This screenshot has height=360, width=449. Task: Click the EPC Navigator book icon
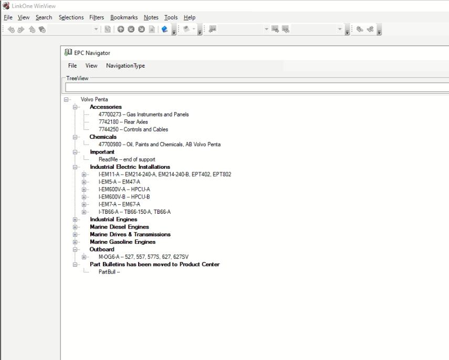[67, 53]
